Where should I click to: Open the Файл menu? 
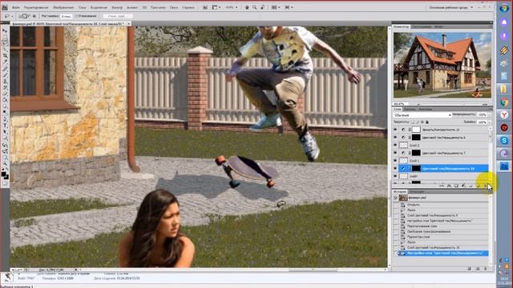coord(16,7)
